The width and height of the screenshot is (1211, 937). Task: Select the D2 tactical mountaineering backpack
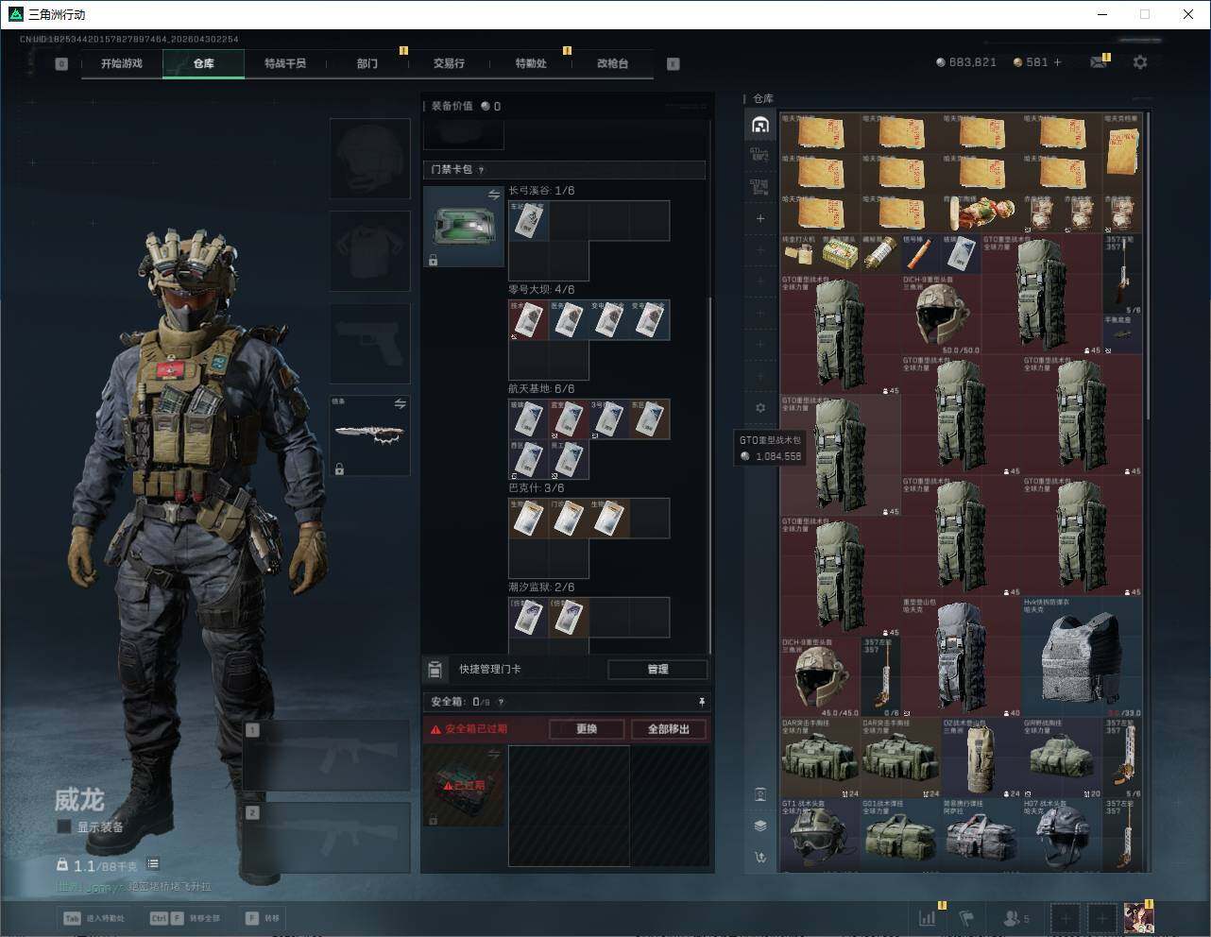981,758
